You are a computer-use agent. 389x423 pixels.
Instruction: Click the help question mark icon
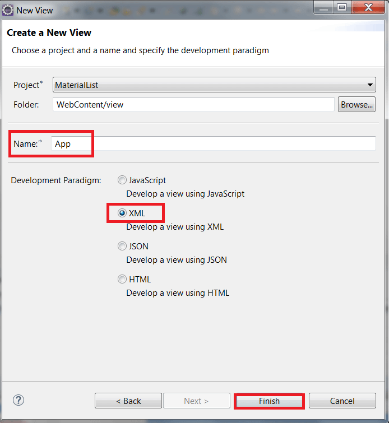(x=18, y=400)
